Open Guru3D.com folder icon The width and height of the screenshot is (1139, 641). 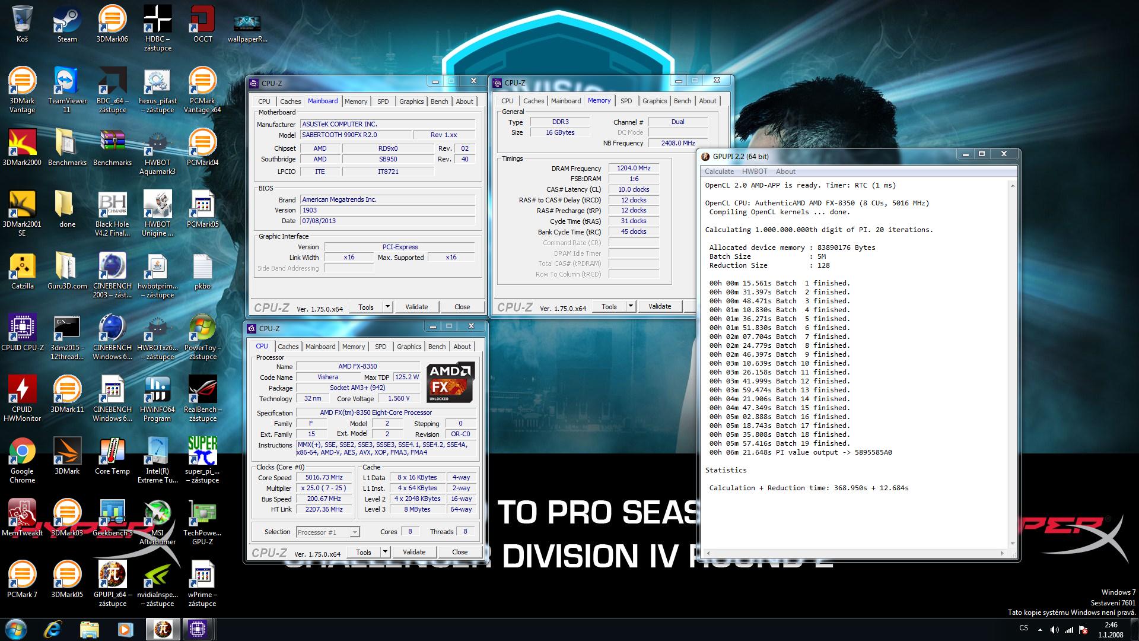coord(67,271)
